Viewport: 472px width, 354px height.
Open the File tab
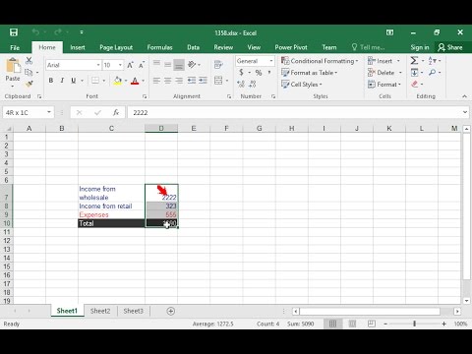click(x=15, y=47)
